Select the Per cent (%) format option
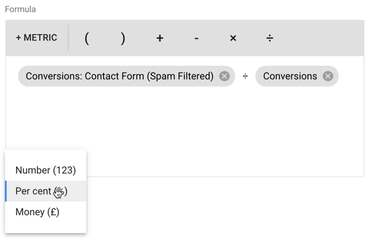The width and height of the screenshot is (368, 241). click(42, 191)
